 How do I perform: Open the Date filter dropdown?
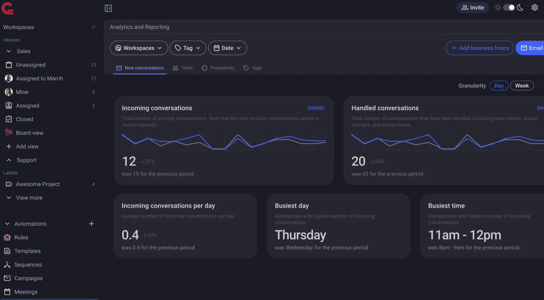tap(227, 48)
